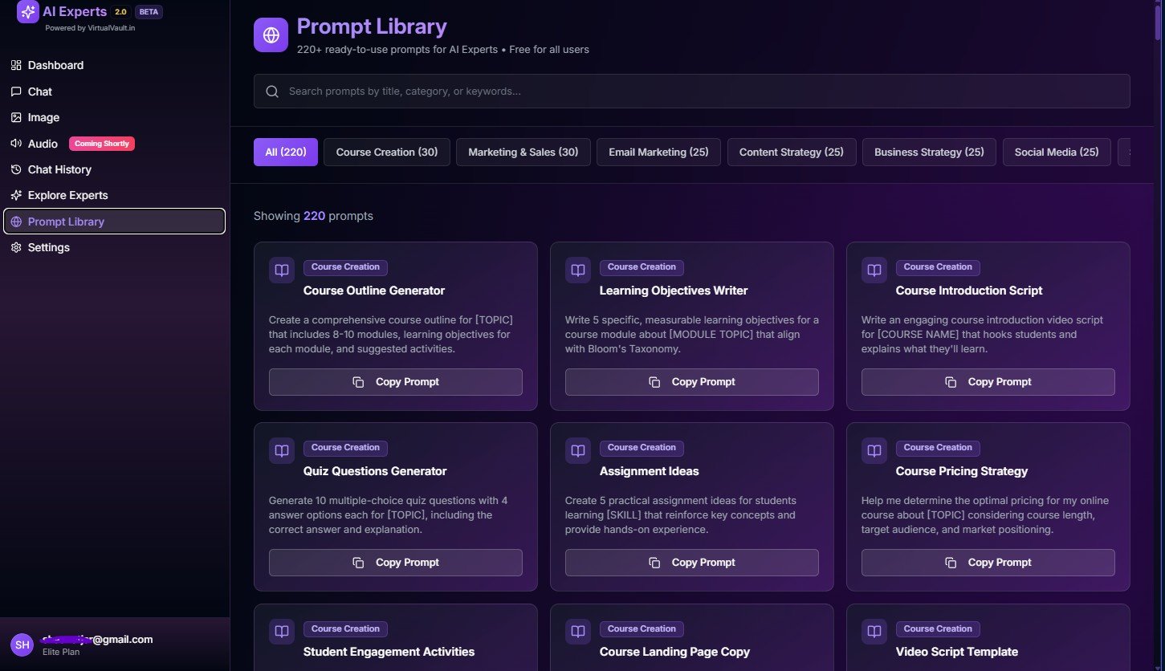This screenshot has width=1165, height=671.
Task: Select the Marketing & Sales (30) filter
Action: pos(523,152)
